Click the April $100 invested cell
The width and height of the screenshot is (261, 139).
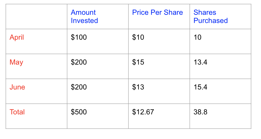click(x=79, y=37)
